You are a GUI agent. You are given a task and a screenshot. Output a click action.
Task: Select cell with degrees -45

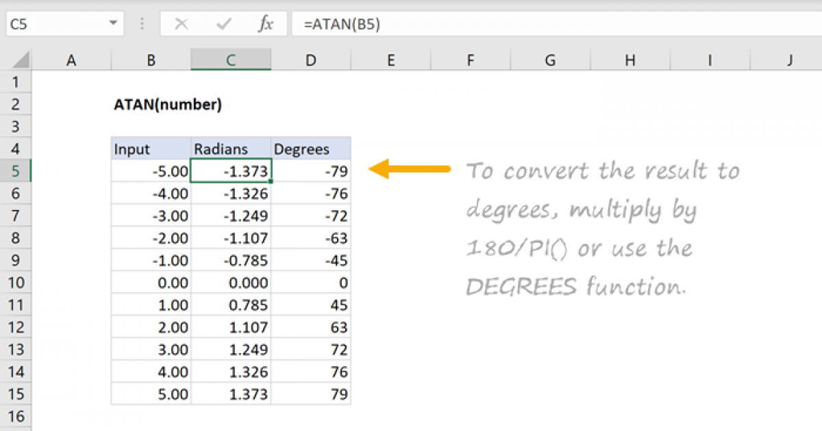pyautogui.click(x=311, y=261)
